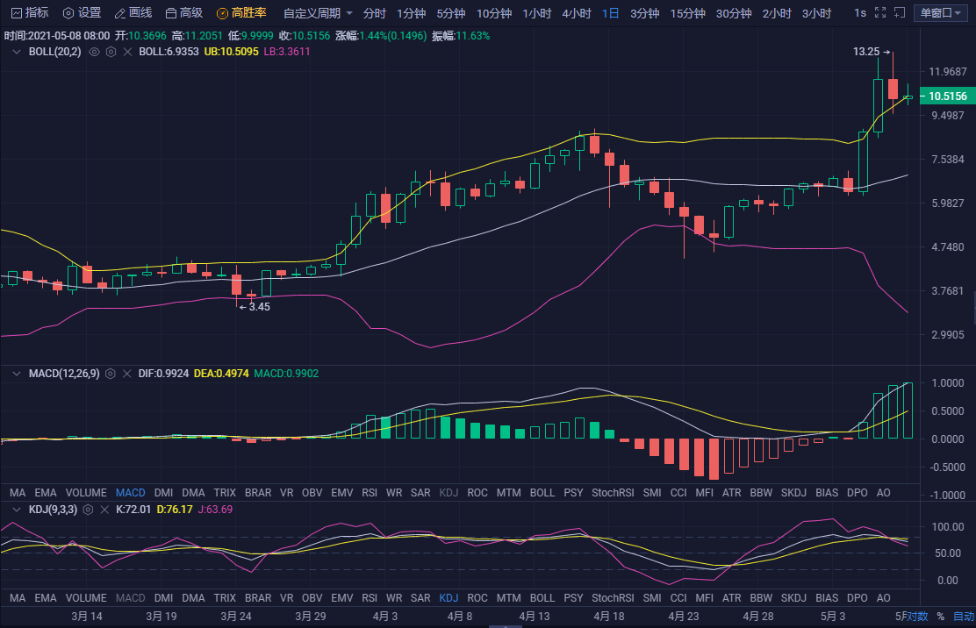This screenshot has height=628, width=976.
Task: Click the 自动 auto scale button
Action: [x=963, y=617]
